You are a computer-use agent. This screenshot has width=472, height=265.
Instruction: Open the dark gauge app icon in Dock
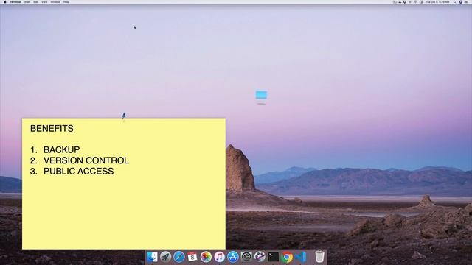(246, 257)
